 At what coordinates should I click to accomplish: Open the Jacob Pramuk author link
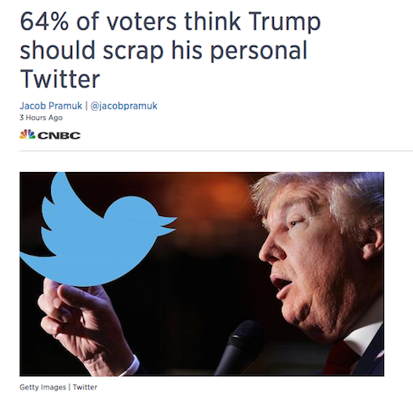(x=51, y=106)
